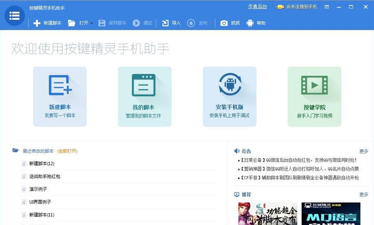
Task: Click the 导入 import icon
Action: point(165,23)
